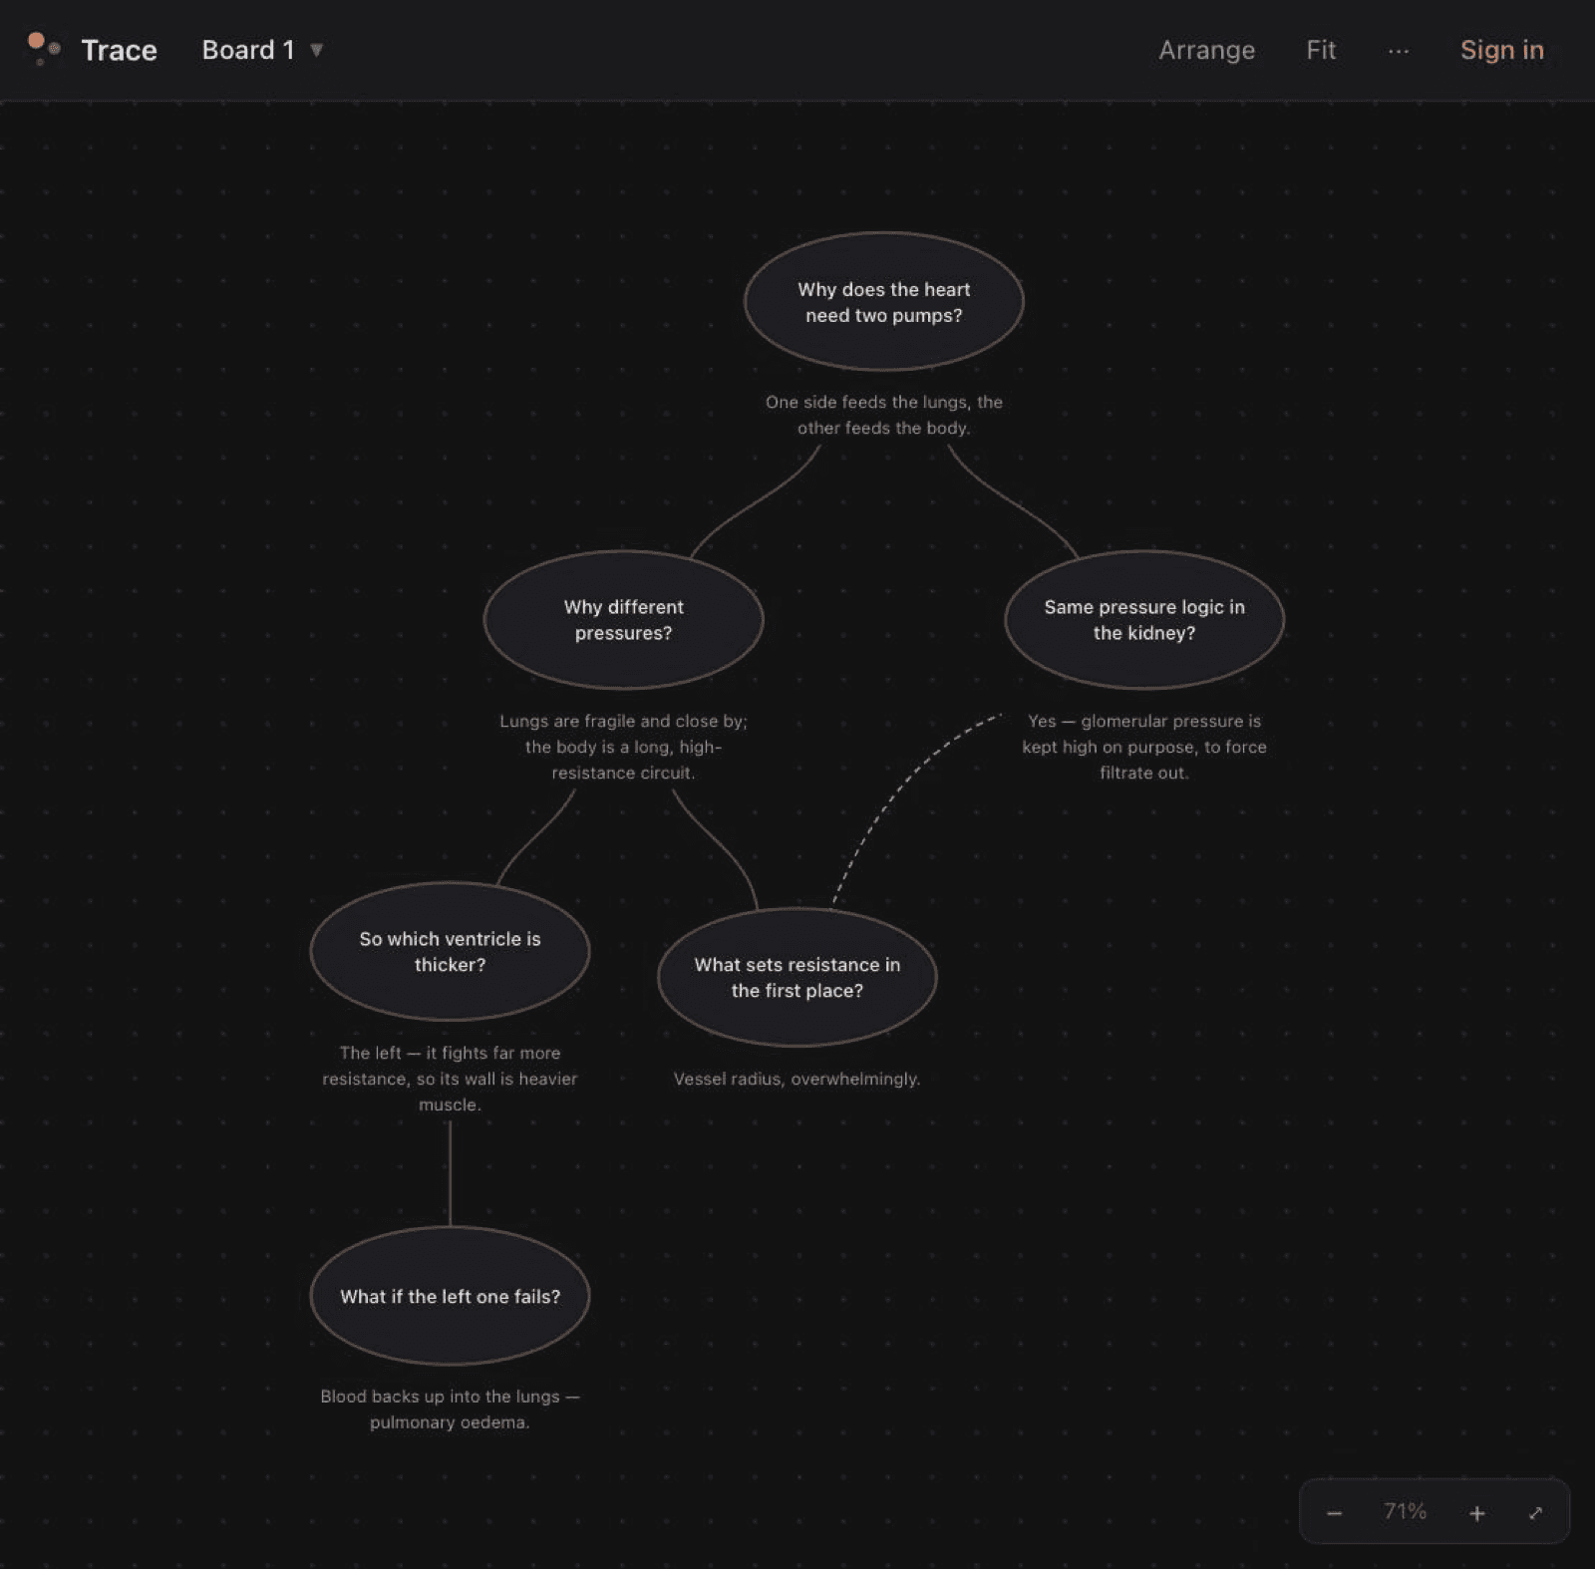Image resolution: width=1595 pixels, height=1569 pixels.
Task: Select node "So which ventricle is thicker?"
Action: click(x=451, y=952)
